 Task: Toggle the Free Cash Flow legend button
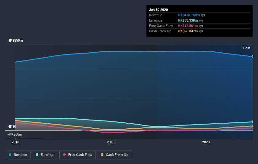[78, 155]
